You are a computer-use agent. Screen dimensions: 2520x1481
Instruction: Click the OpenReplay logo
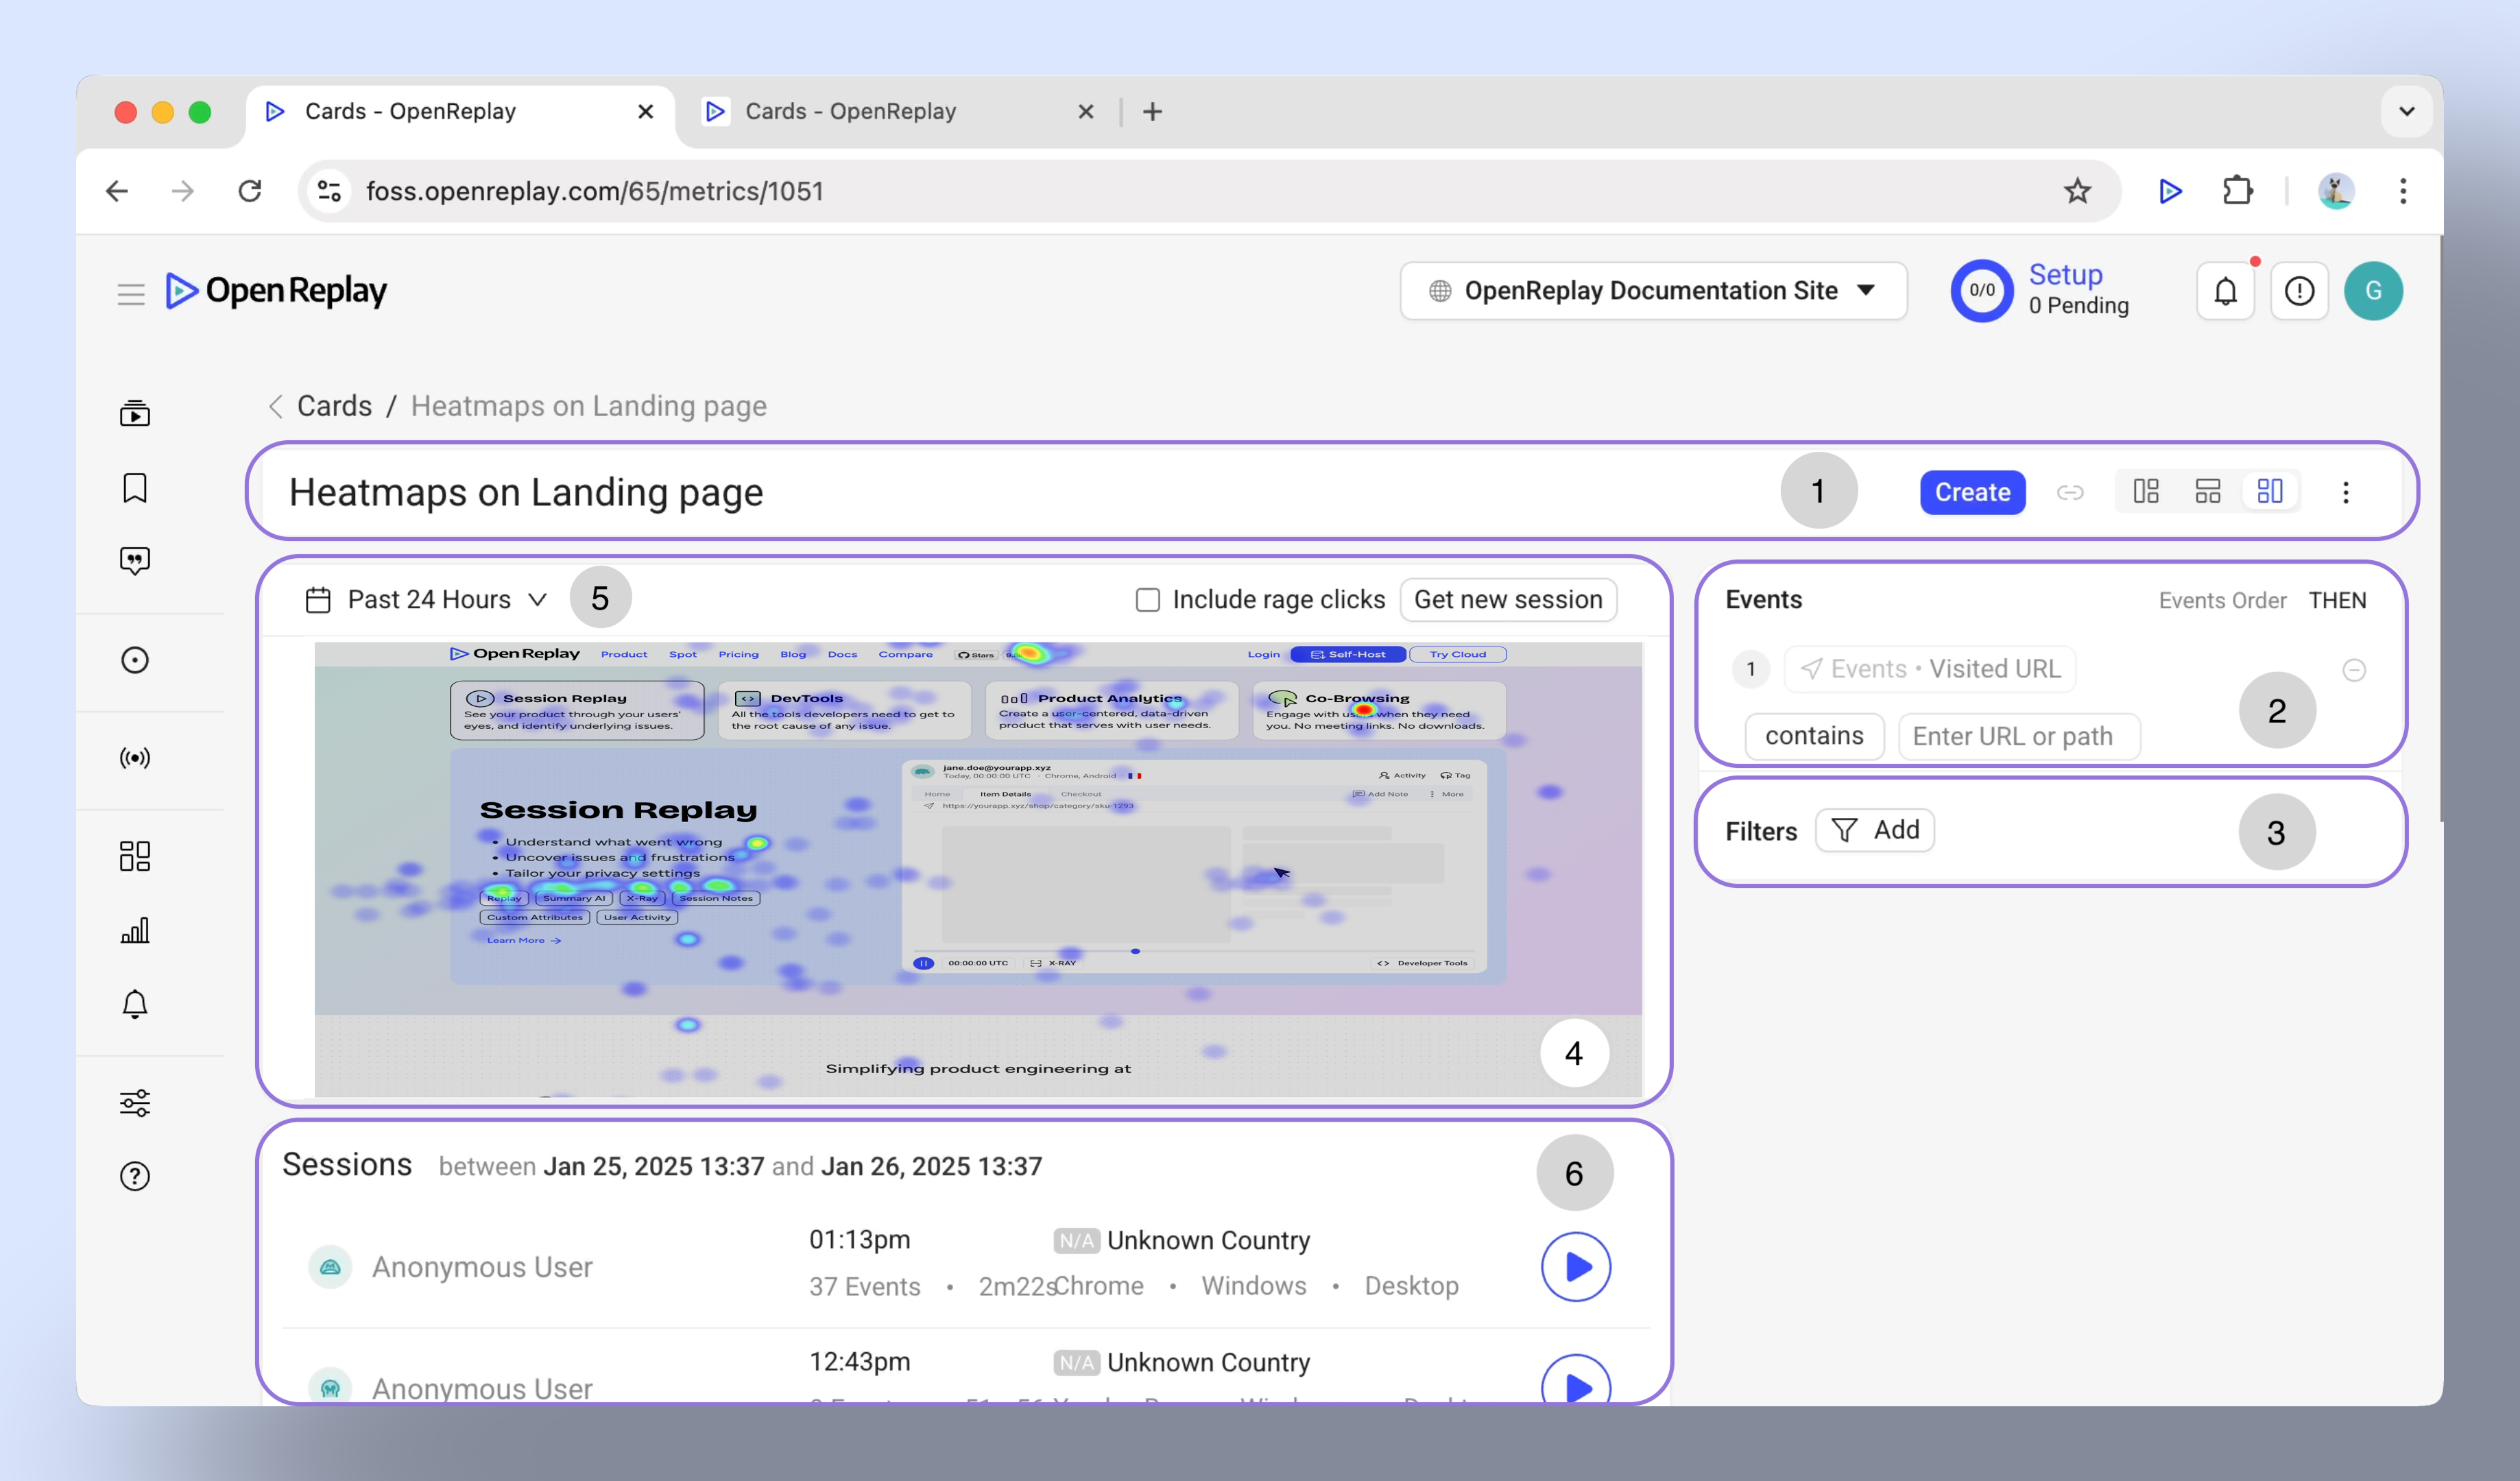tap(276, 291)
